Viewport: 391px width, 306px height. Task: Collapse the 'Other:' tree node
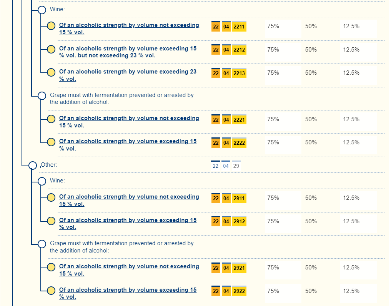pyautogui.click(x=33, y=165)
